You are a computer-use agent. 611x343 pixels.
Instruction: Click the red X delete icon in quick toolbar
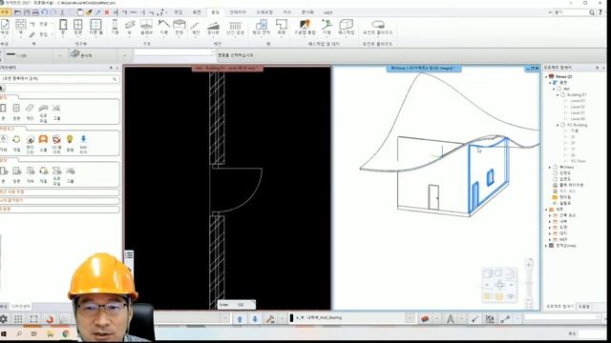tap(107, 12)
